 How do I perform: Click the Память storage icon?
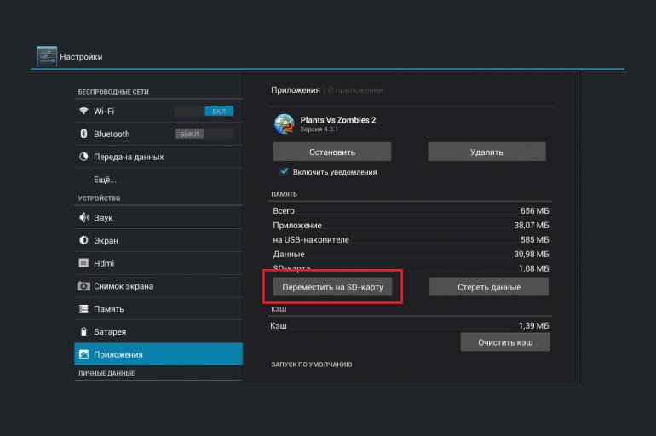click(83, 308)
